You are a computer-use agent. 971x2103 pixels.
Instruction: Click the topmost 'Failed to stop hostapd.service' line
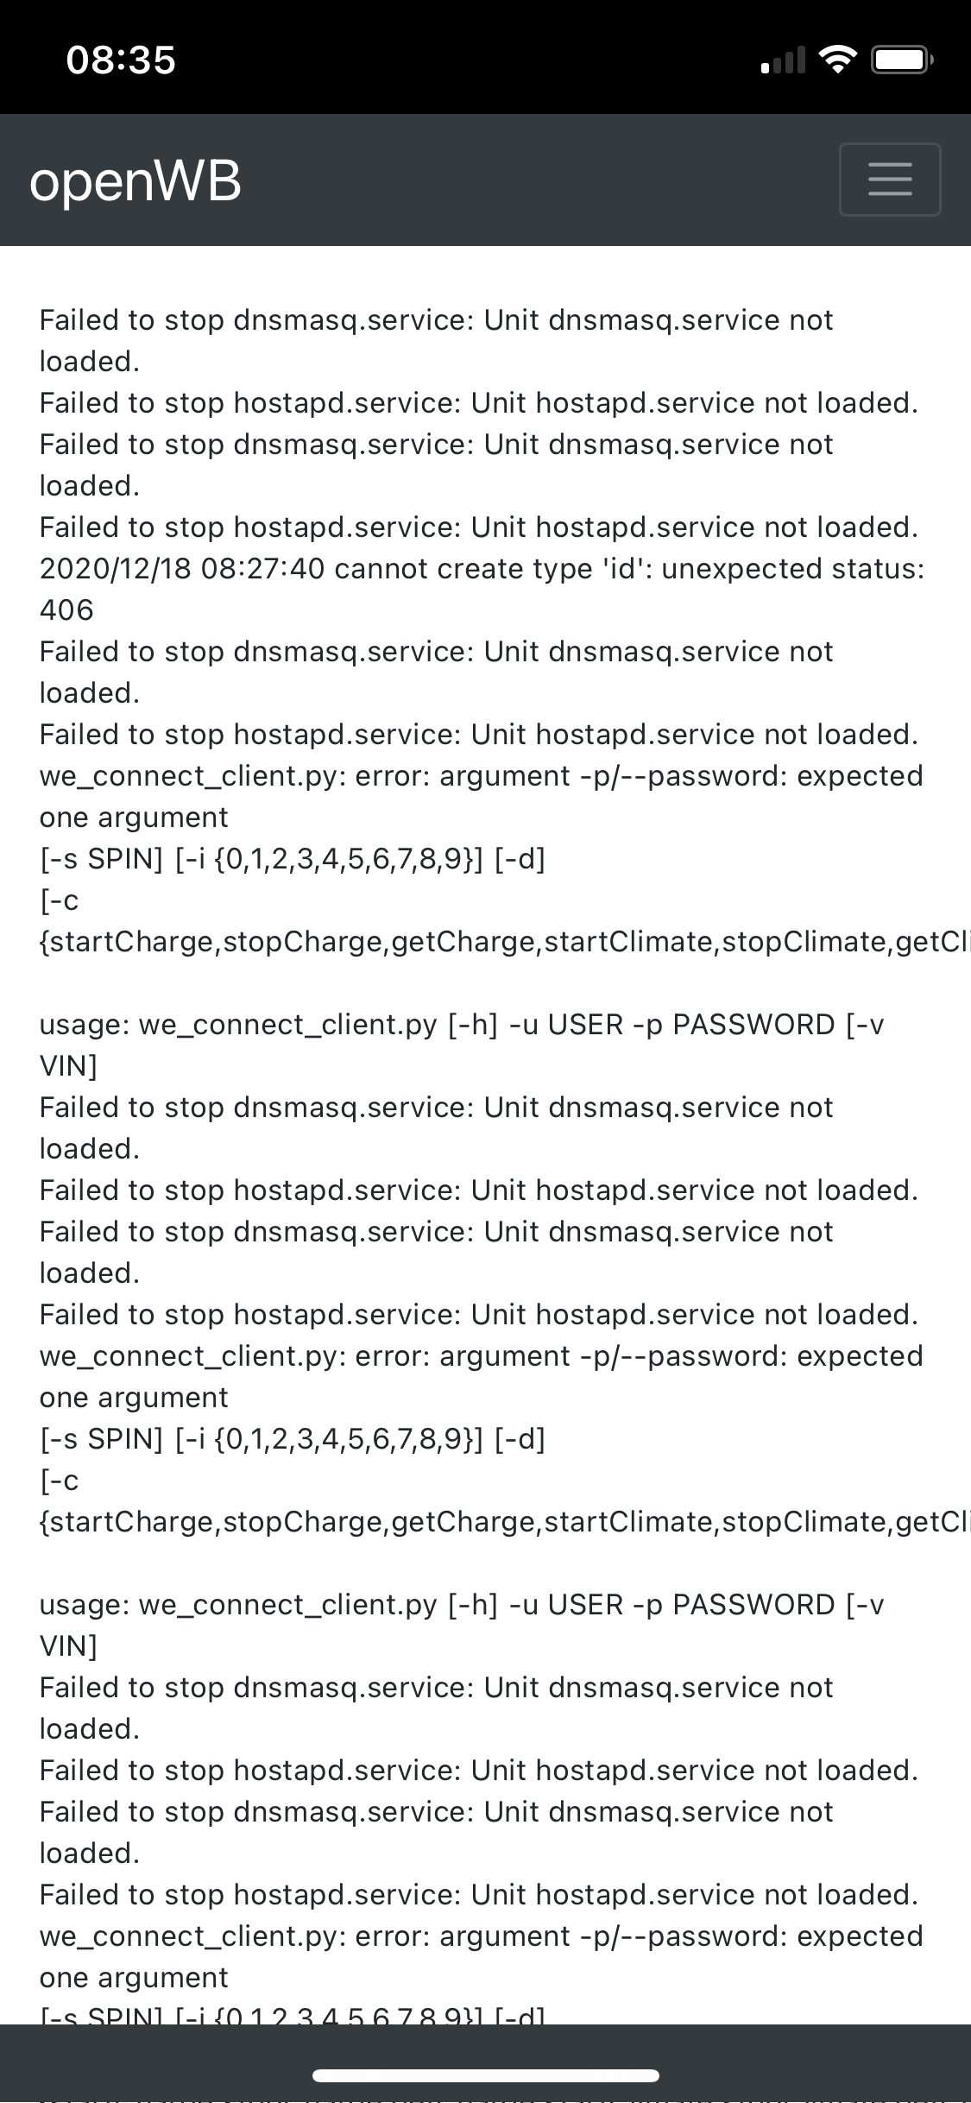(478, 403)
